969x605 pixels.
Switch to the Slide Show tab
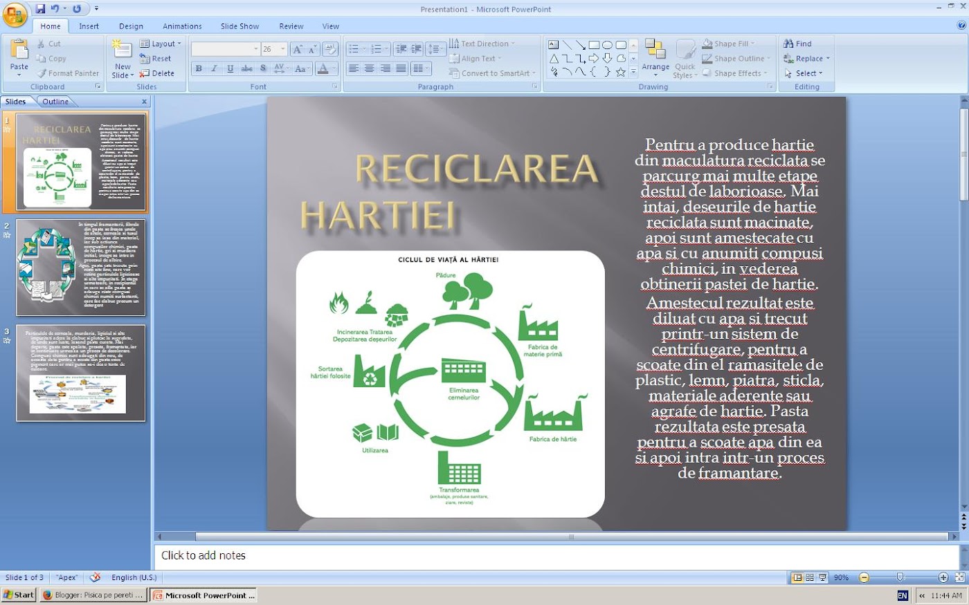pos(240,26)
